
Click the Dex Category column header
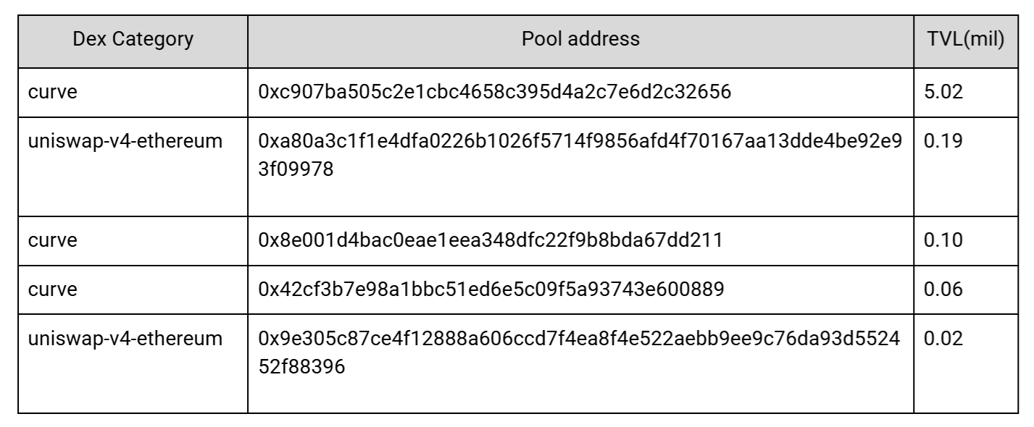click(x=133, y=40)
